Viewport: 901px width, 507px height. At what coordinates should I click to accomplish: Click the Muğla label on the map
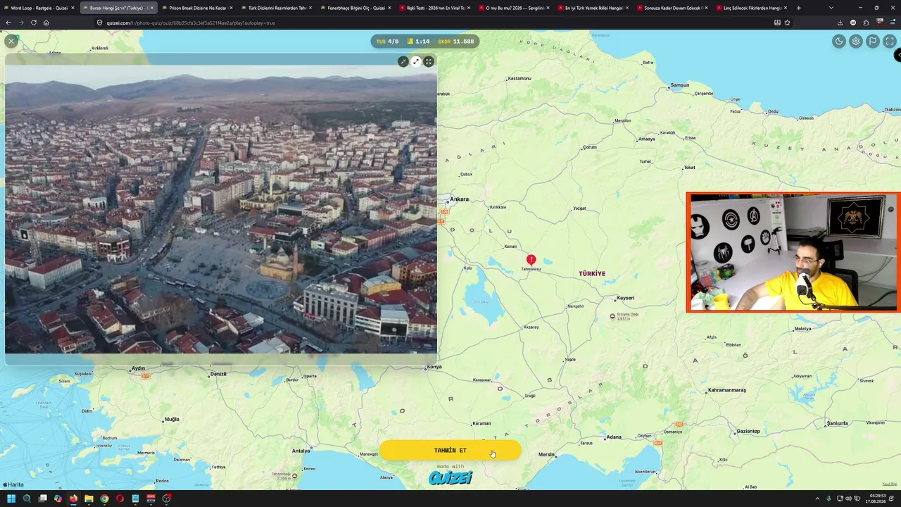tap(172, 420)
